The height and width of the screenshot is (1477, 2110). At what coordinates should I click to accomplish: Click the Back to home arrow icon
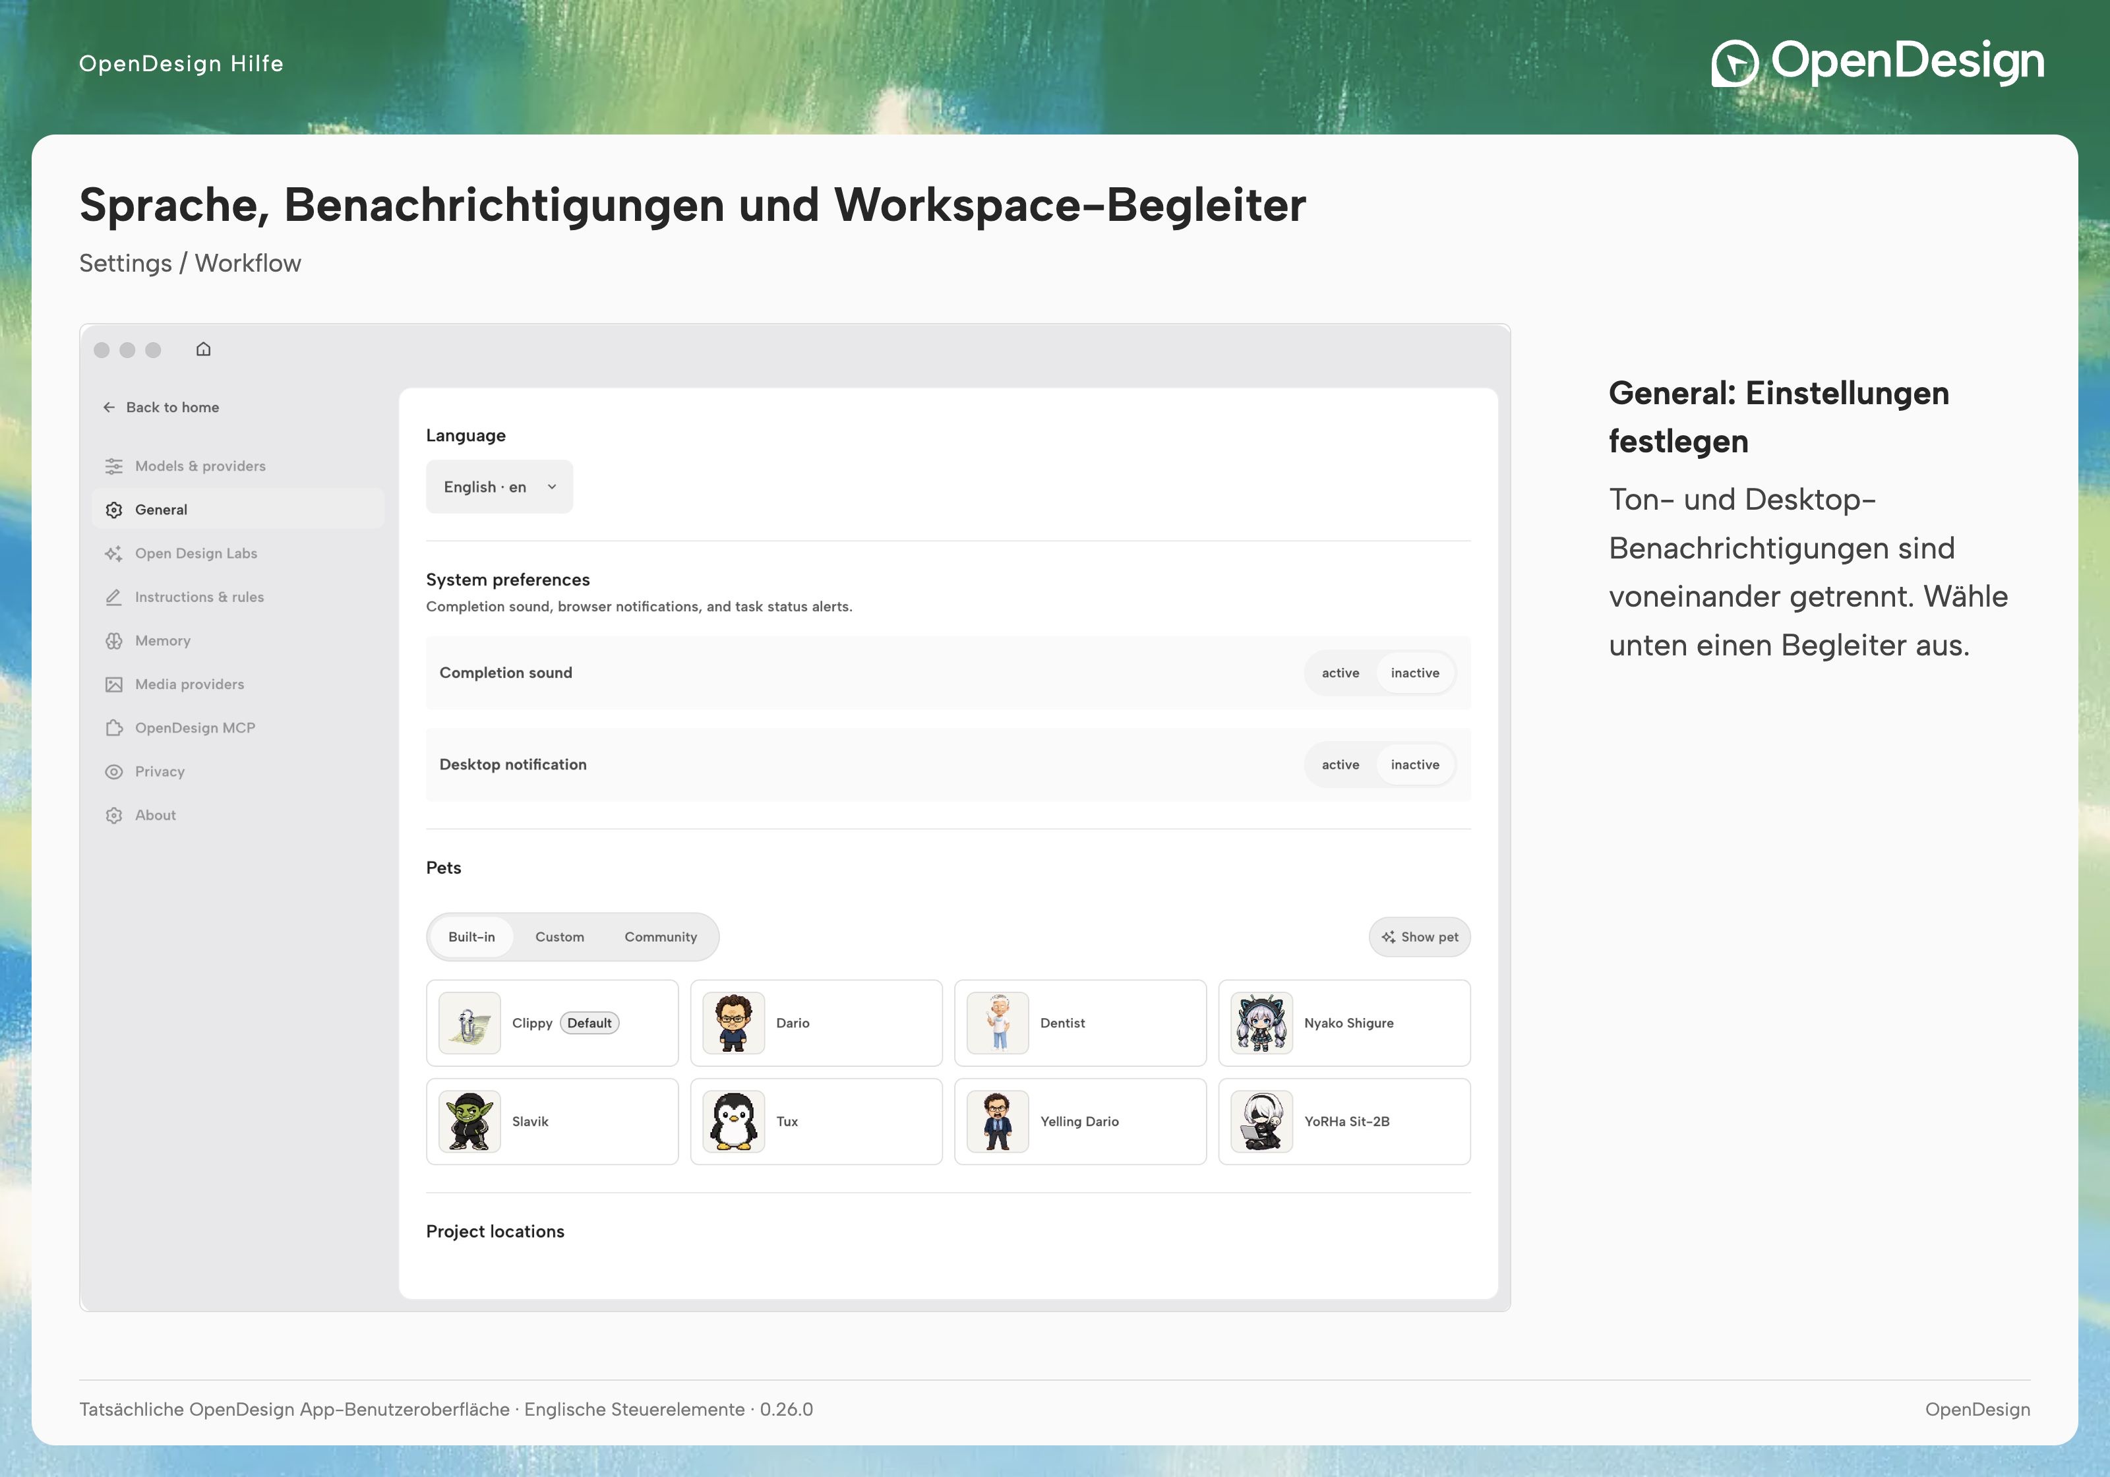[109, 407]
